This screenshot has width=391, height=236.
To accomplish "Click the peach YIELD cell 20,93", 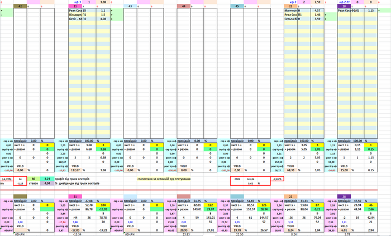I will [x=184, y=230].
